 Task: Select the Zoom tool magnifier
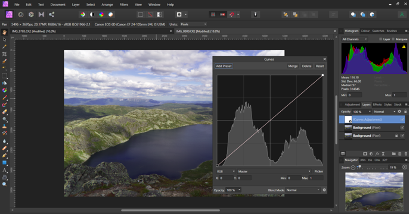click(4, 184)
